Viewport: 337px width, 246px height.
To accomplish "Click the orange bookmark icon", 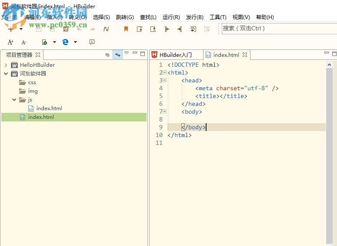I will (x=126, y=29).
